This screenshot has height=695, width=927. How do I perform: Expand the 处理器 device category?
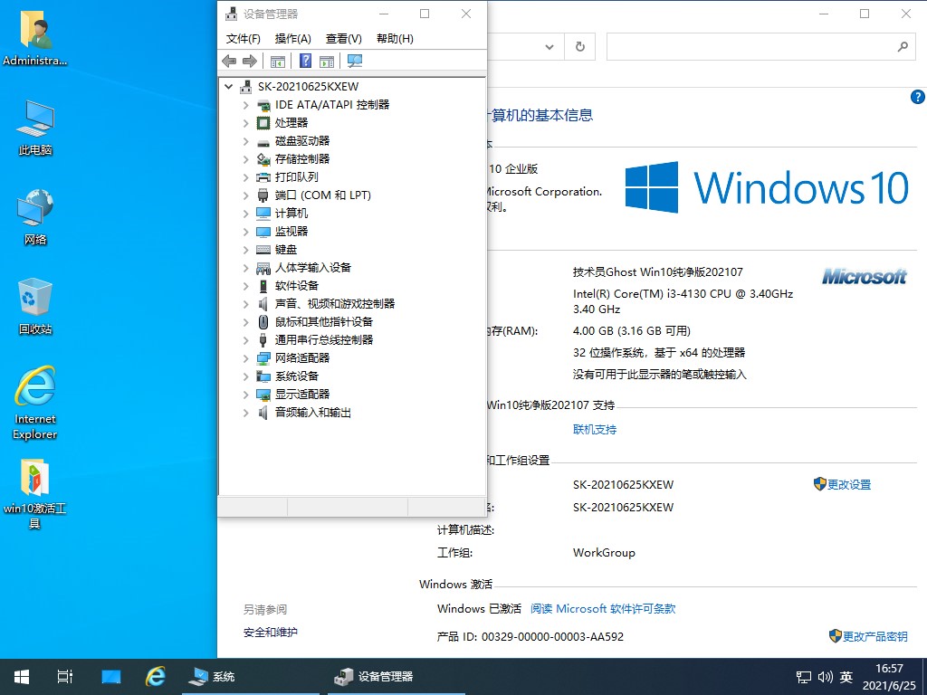click(x=245, y=123)
